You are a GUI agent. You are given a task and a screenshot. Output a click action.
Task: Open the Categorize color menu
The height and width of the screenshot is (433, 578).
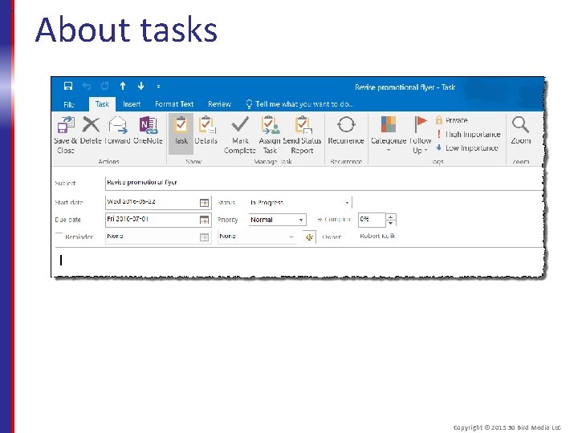[x=389, y=134]
